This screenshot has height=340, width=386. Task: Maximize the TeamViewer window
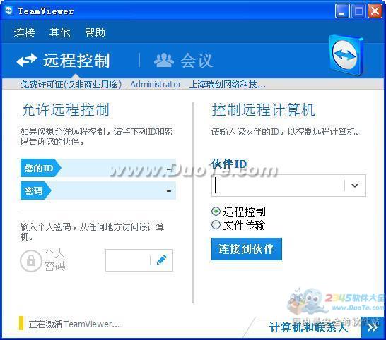[x=358, y=11]
